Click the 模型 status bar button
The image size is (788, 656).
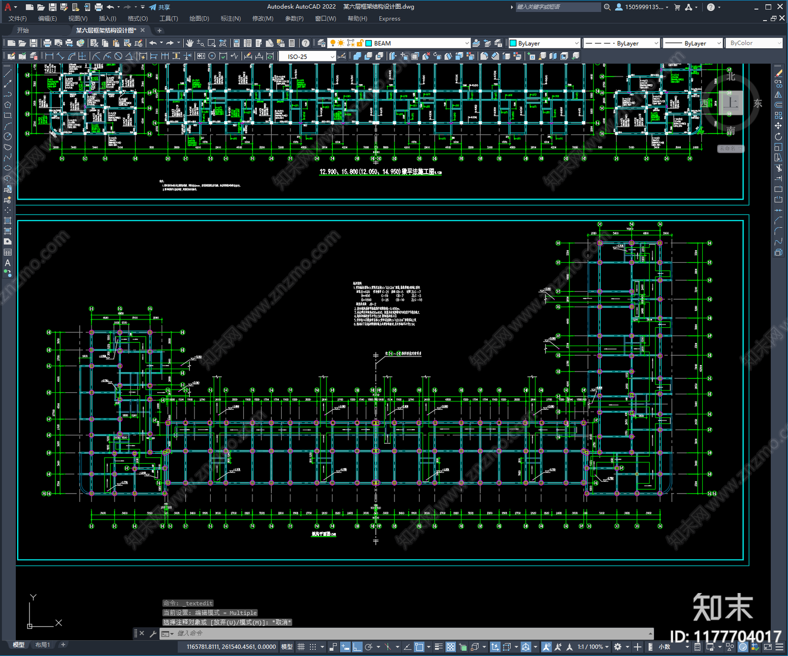(287, 647)
